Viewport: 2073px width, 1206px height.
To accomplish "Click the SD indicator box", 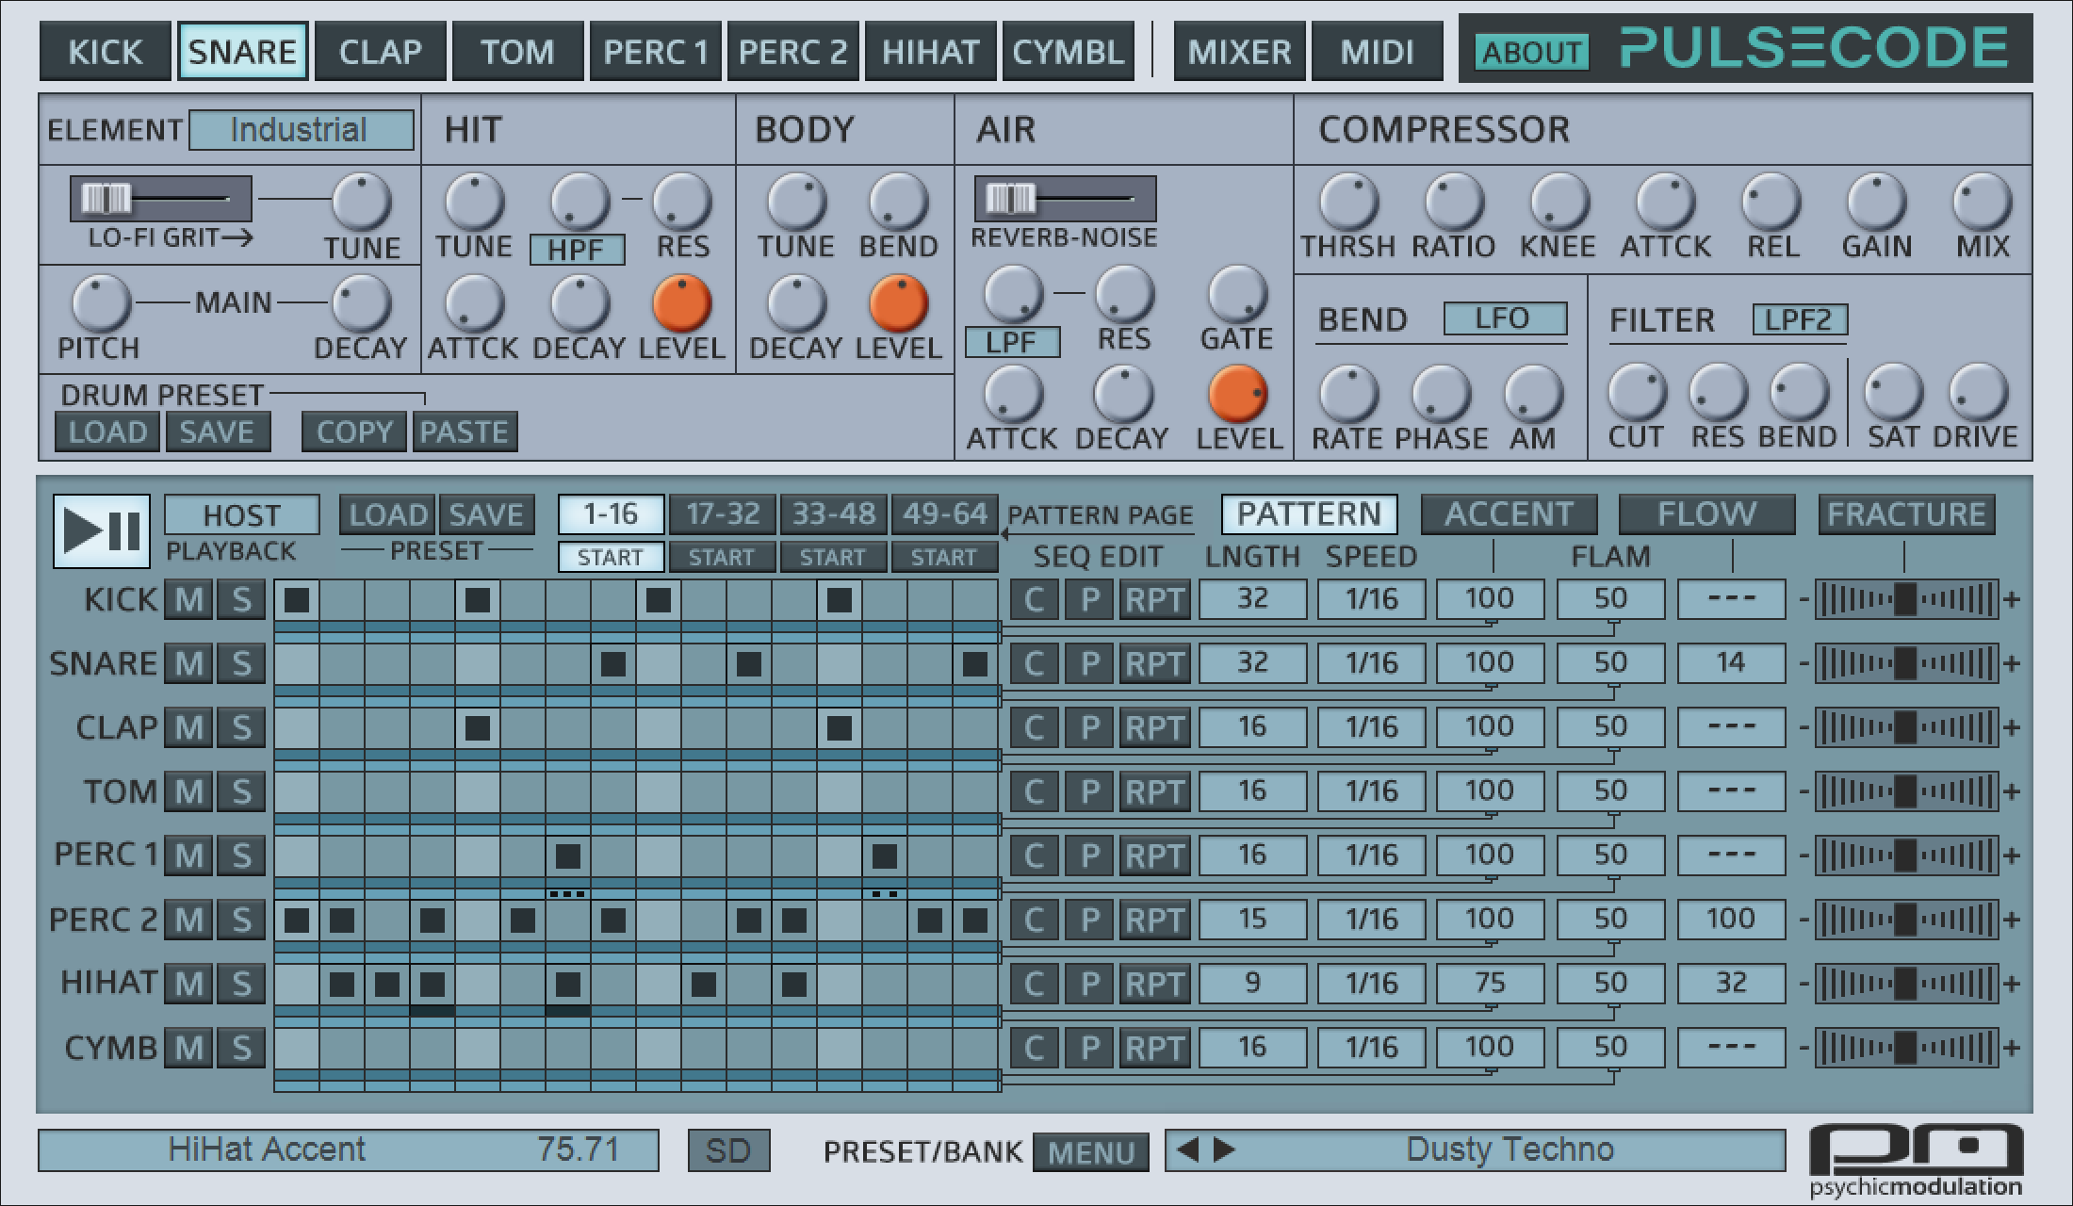I will pos(728,1150).
